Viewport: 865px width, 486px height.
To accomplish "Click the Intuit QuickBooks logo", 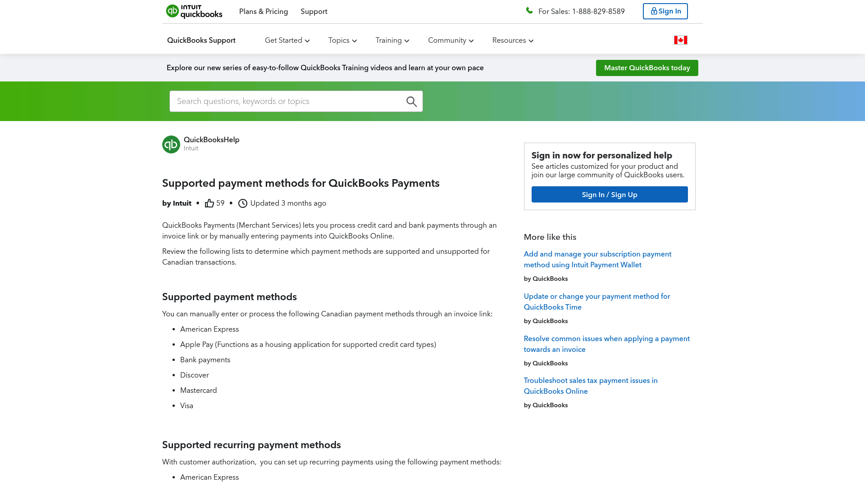I will 194,11.
